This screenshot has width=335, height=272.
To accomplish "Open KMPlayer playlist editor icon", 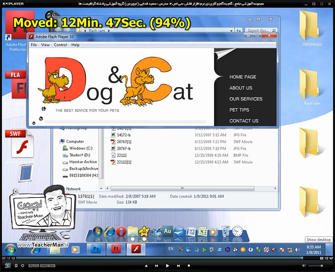I will pyautogui.click(x=16, y=265).
